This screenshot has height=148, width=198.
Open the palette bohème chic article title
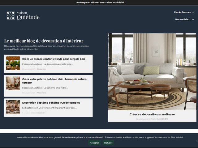pyautogui.click(x=55, y=81)
